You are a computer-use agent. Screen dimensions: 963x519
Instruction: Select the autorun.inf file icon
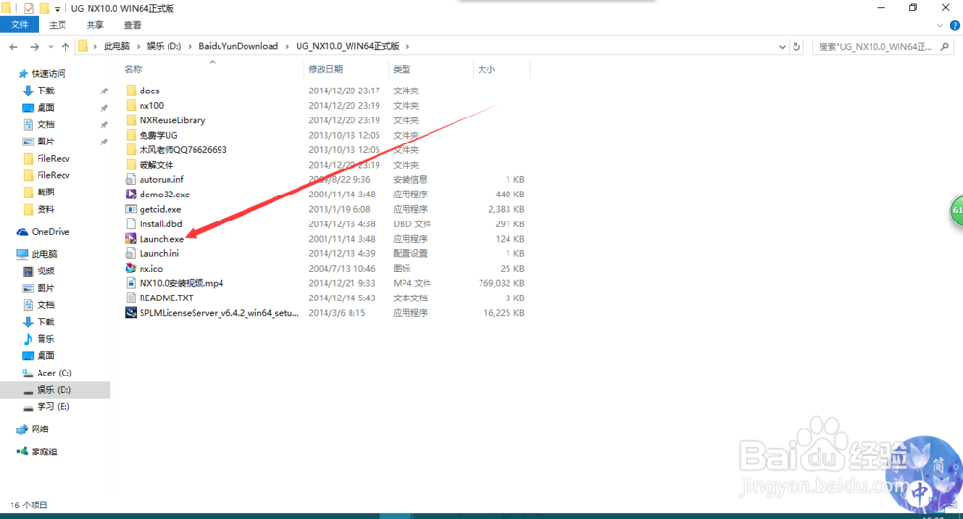[x=131, y=179]
